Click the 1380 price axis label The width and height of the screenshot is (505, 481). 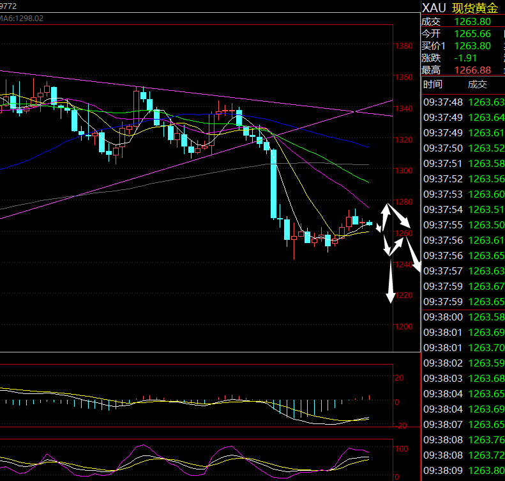(x=404, y=46)
